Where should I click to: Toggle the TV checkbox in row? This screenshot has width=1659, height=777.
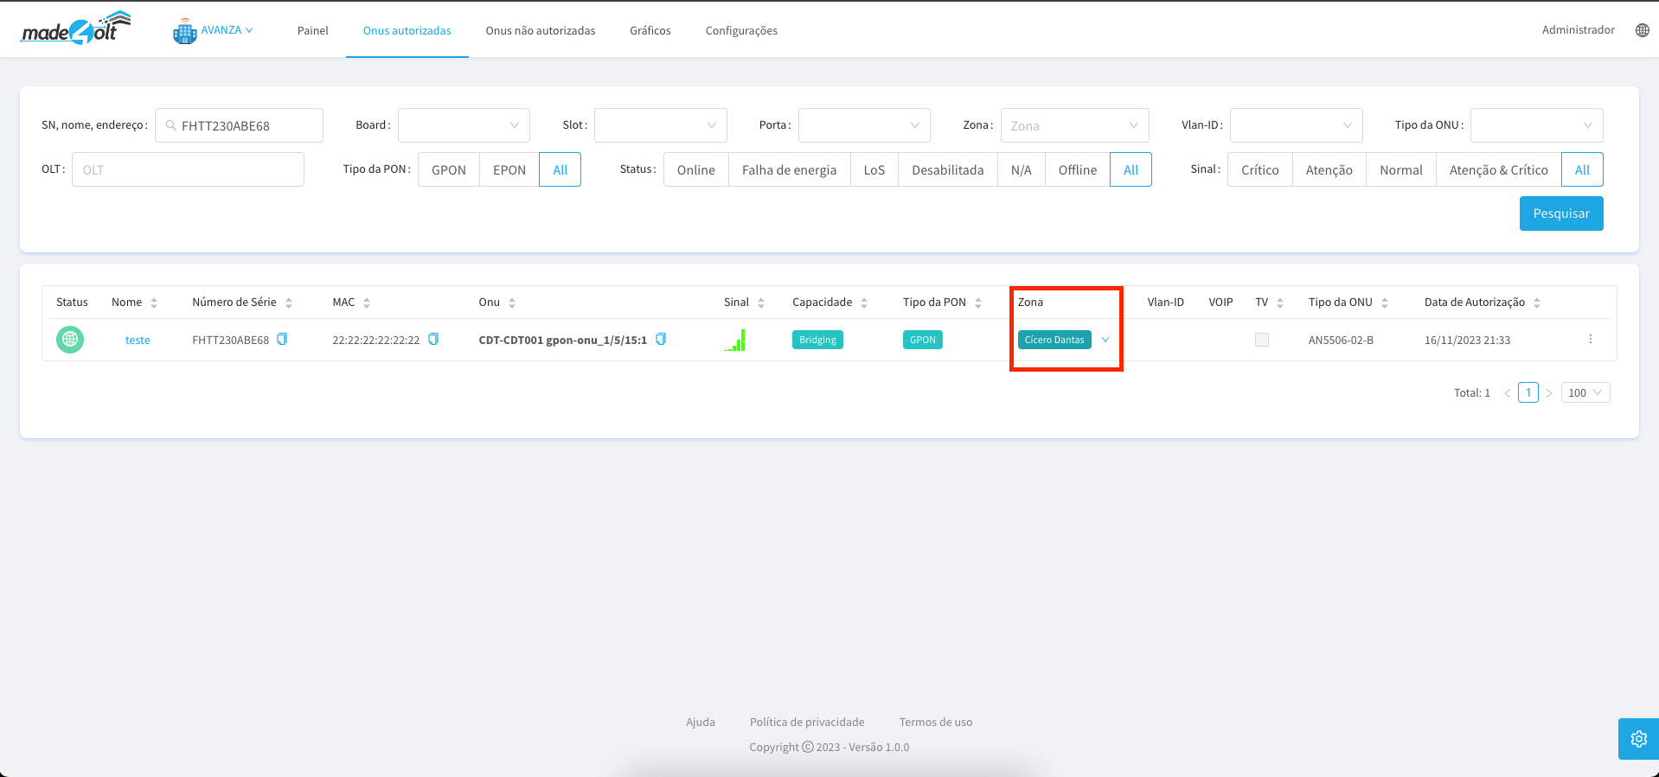click(1262, 340)
